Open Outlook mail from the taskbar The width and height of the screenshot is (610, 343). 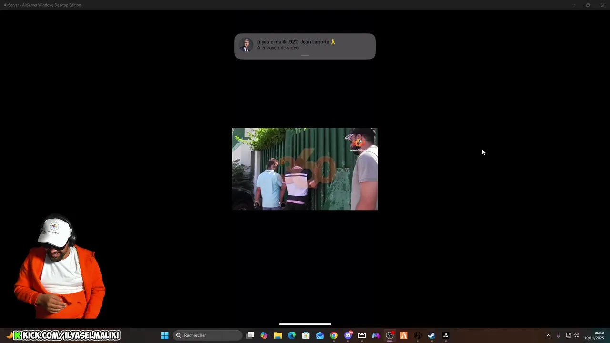click(x=320, y=335)
